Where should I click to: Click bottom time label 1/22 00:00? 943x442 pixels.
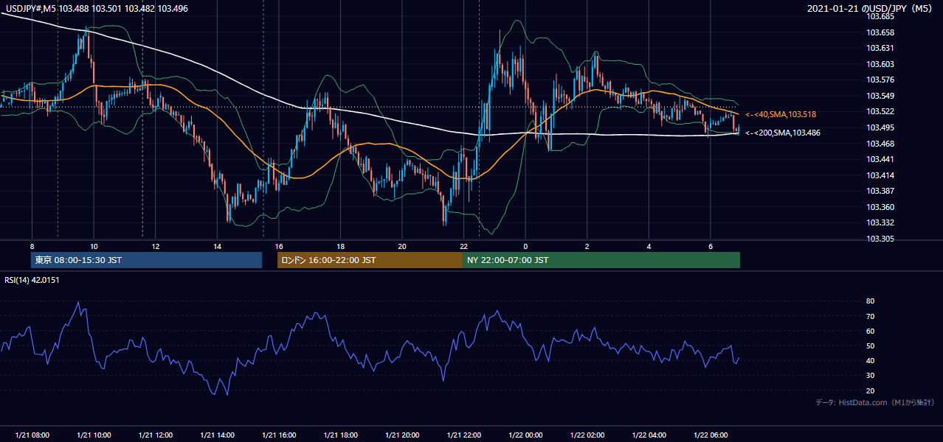coord(525,435)
